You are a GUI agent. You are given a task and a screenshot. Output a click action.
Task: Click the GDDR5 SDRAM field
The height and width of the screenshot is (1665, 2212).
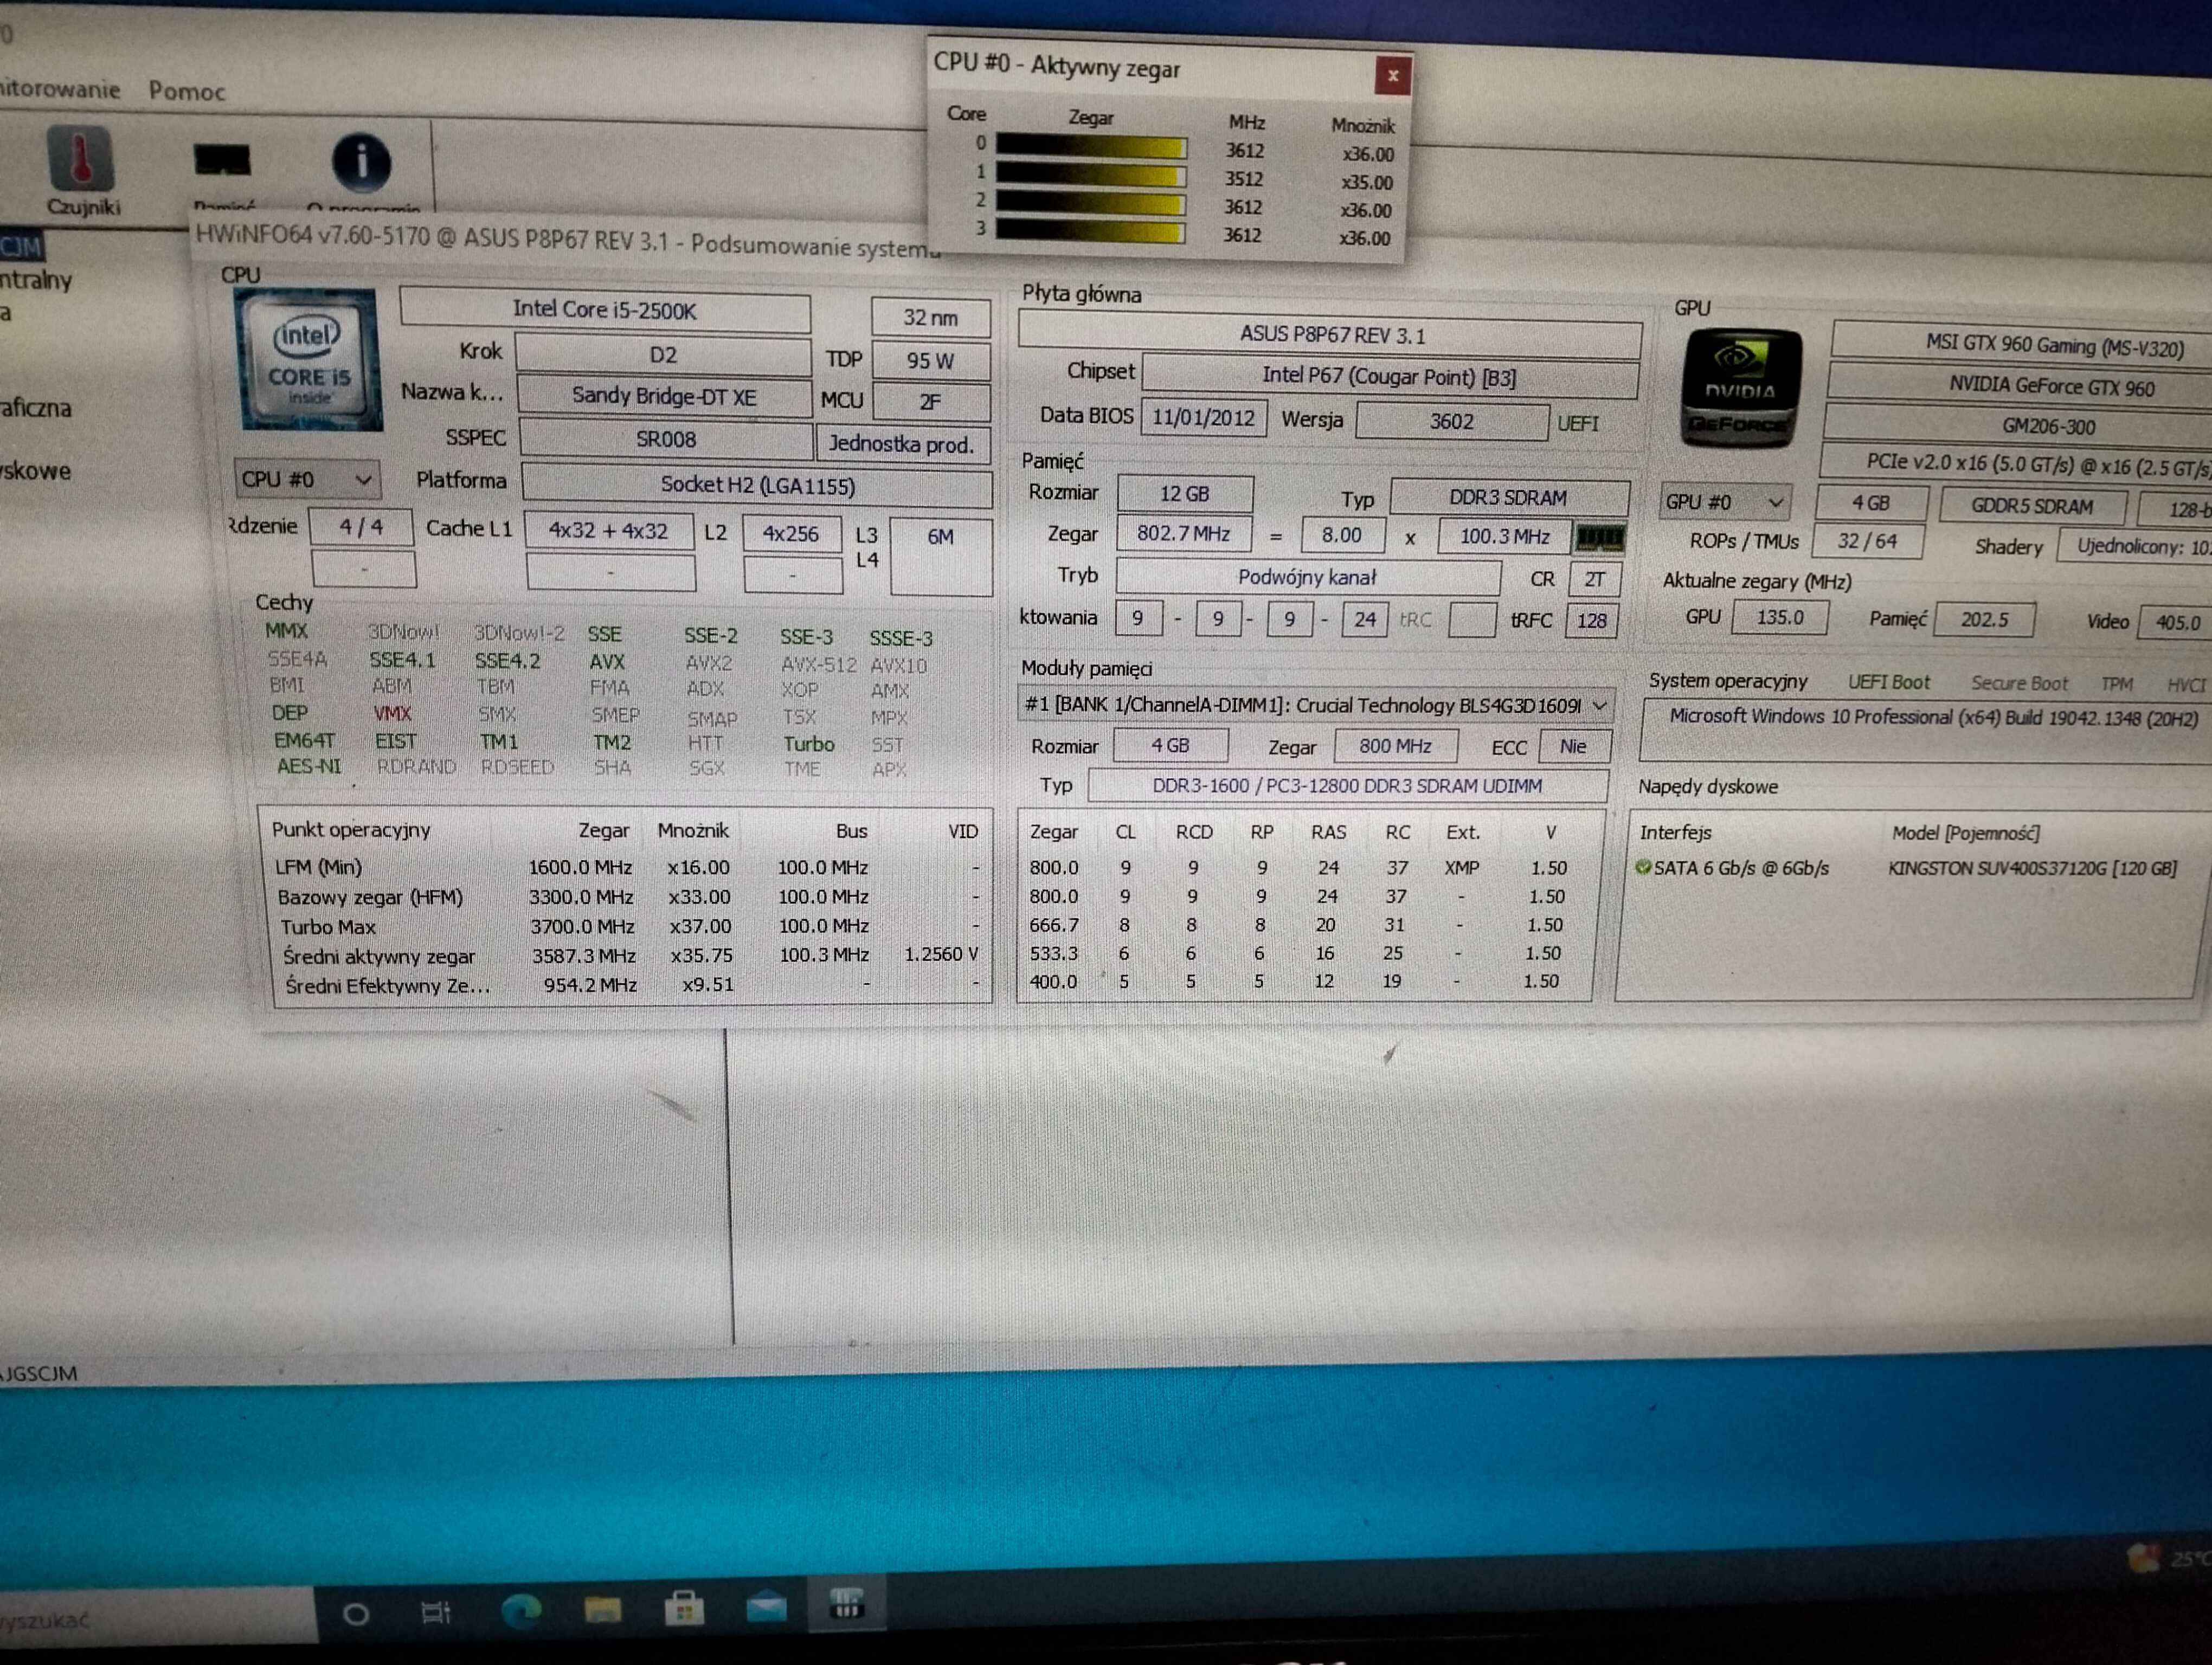click(2032, 506)
